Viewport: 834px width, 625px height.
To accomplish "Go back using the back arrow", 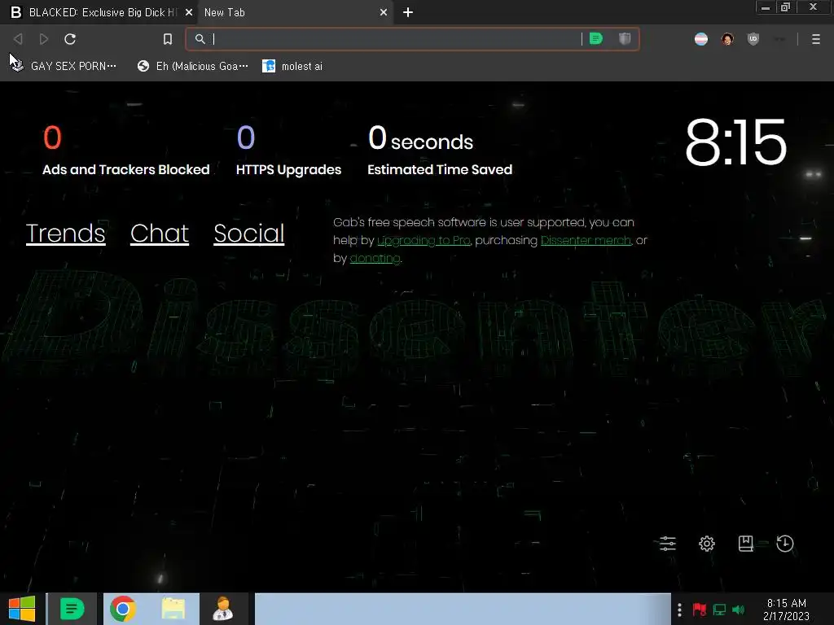I will [18, 39].
